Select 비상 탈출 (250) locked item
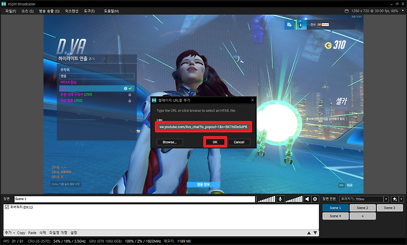The height and width of the screenshot is (245, 407). pos(97,100)
